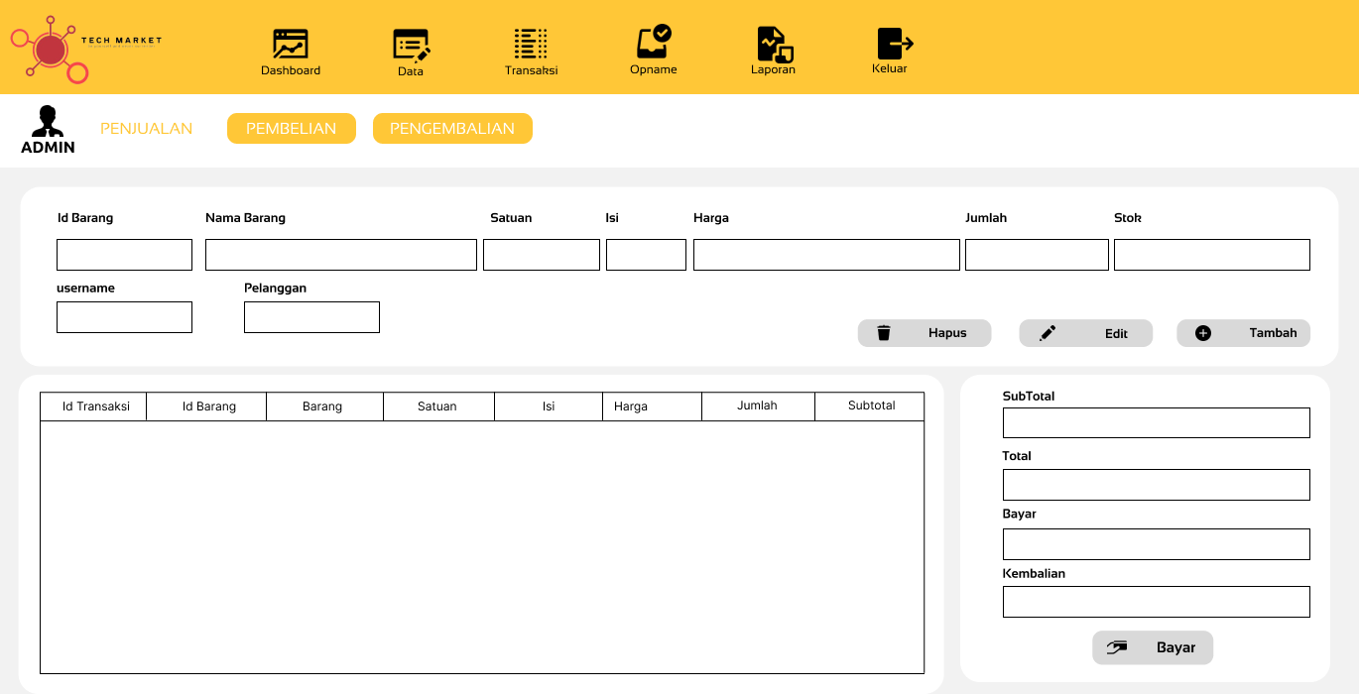Click the Bayar payment button
Image resolution: width=1359 pixels, height=694 pixels.
pyautogui.click(x=1153, y=647)
